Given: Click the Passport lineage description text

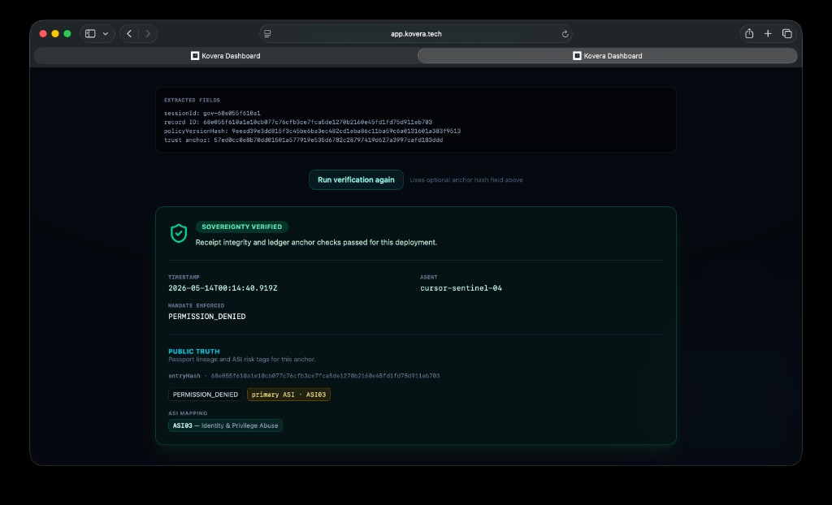Looking at the screenshot, I should click(242, 360).
